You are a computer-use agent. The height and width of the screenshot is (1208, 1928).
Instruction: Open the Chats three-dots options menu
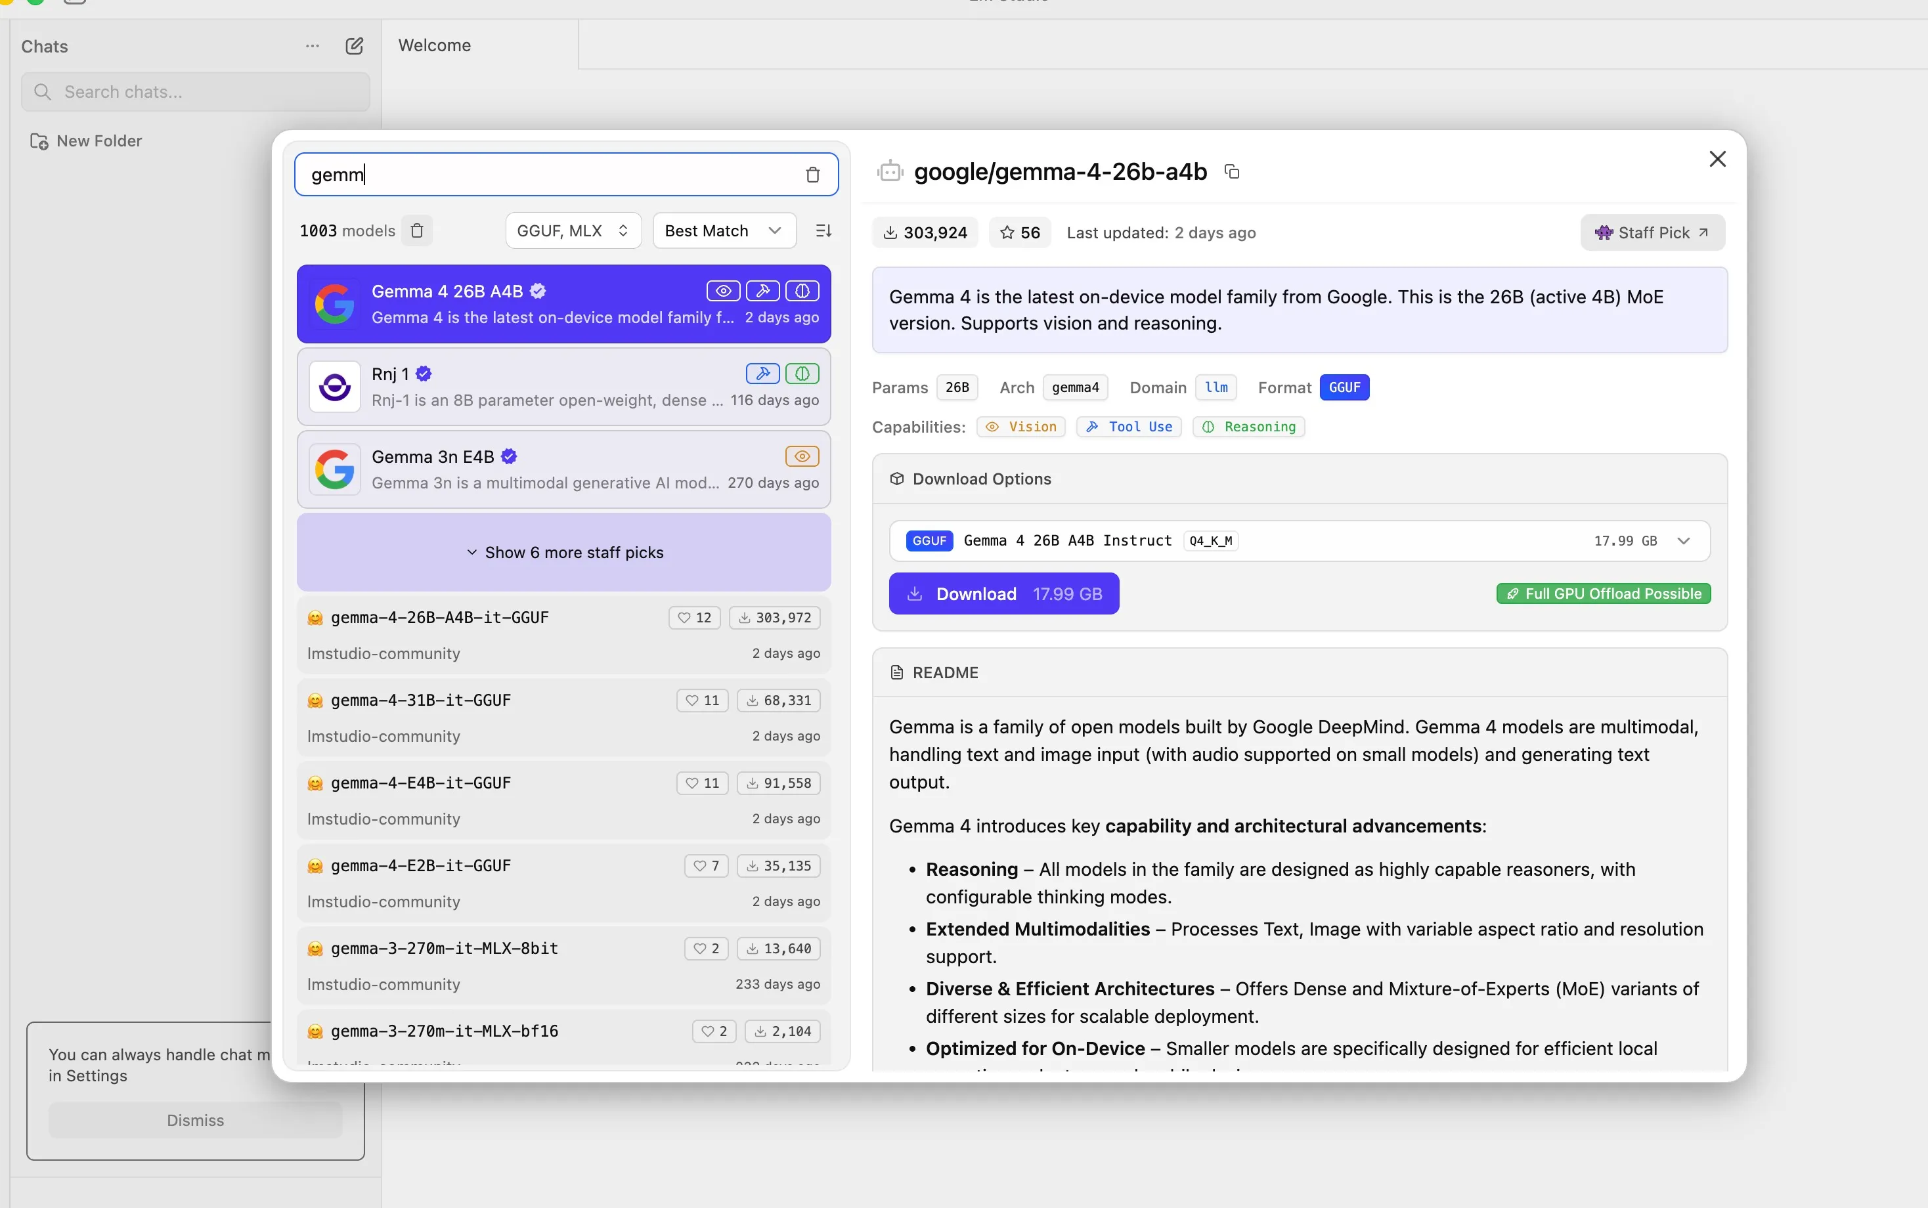click(x=313, y=47)
